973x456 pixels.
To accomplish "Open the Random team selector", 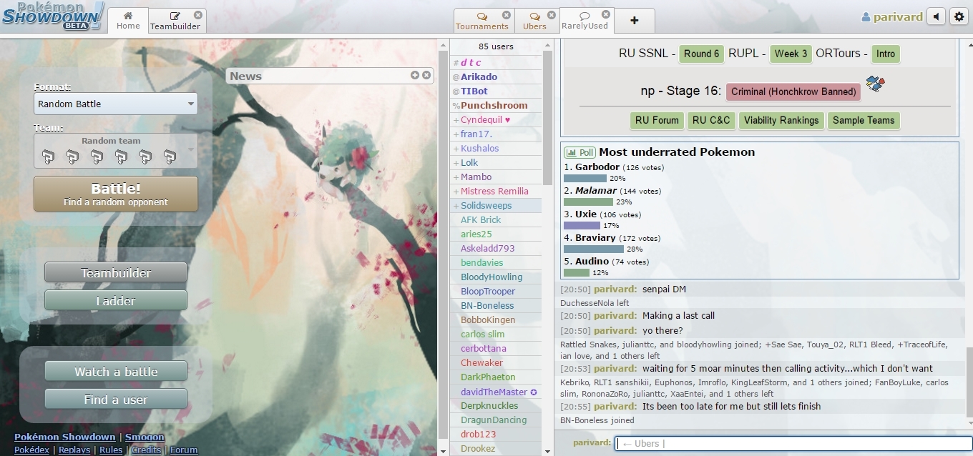I will 116,151.
